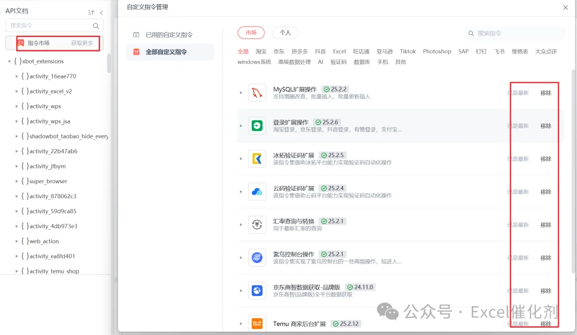Filter by the Tiktok category

click(408, 51)
